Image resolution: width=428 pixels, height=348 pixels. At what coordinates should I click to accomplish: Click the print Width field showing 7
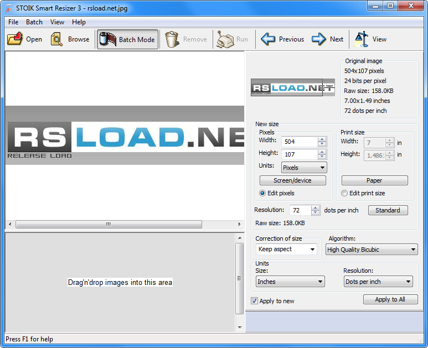(x=375, y=143)
